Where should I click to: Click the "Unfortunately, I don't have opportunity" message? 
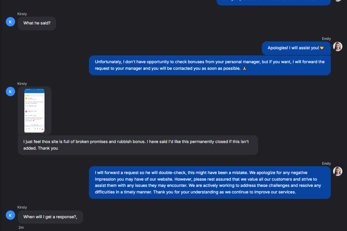click(209, 65)
